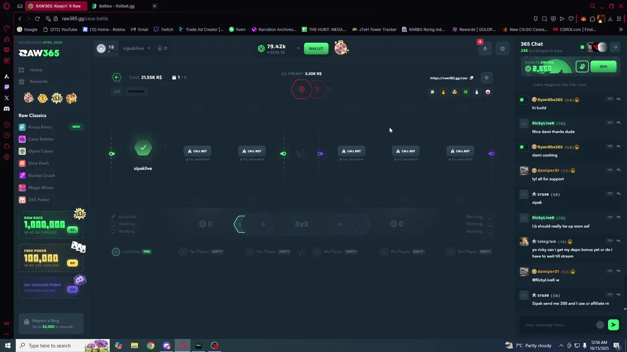Expand the balance currency dropdown
Screen dimensions: 627x352
click(x=298, y=48)
